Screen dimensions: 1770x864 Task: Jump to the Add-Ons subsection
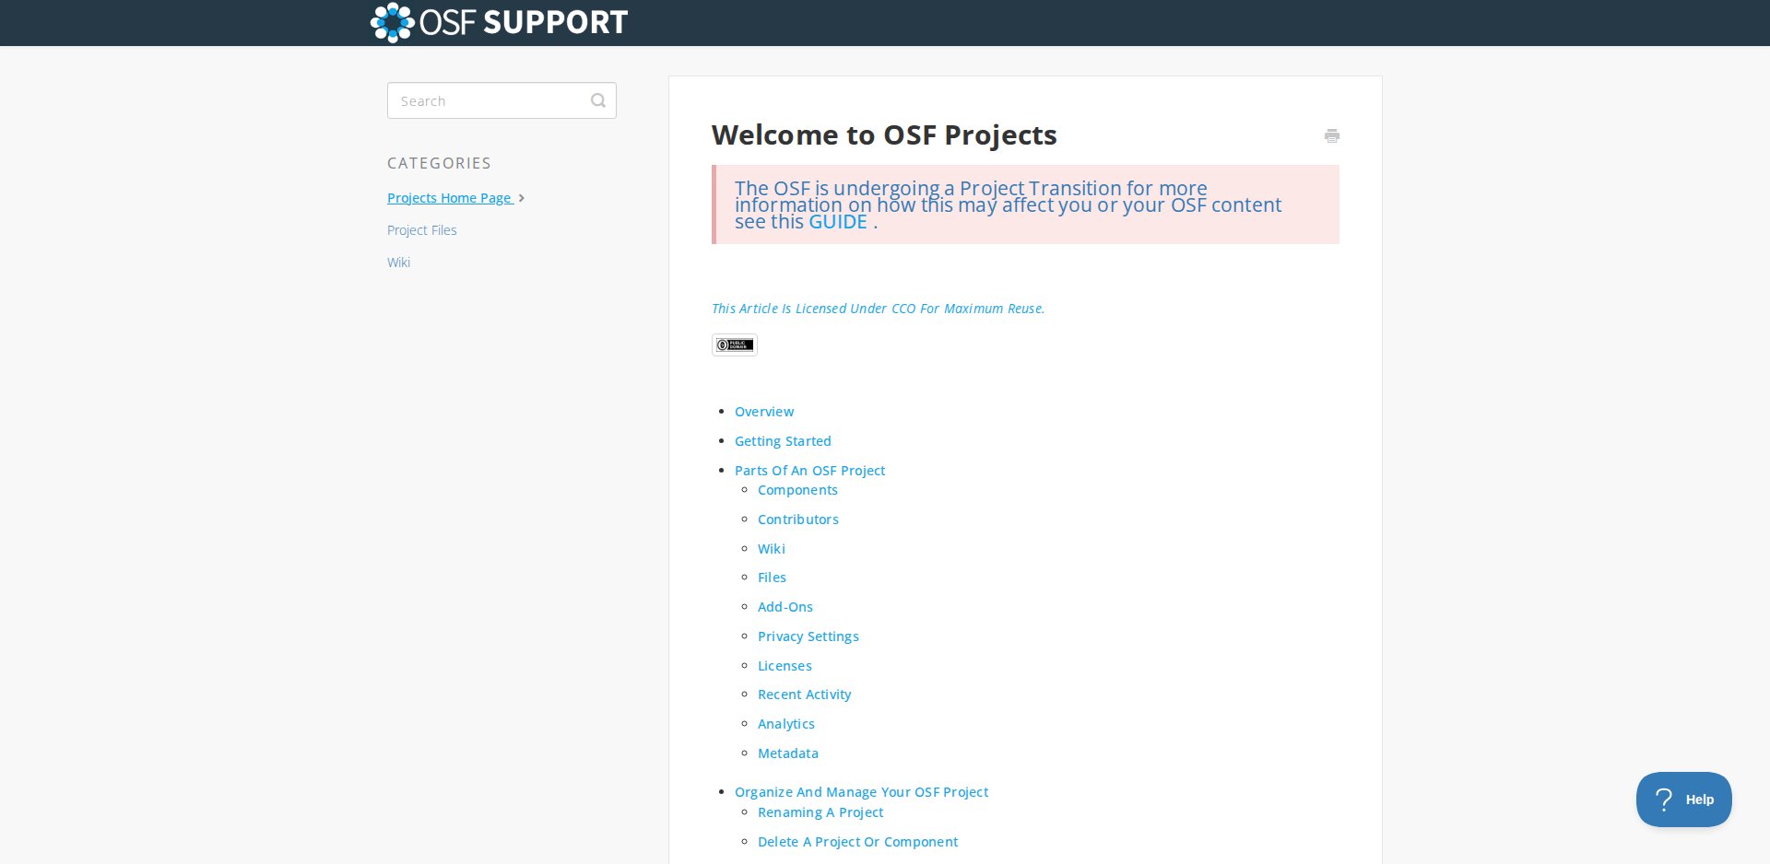pyautogui.click(x=785, y=607)
